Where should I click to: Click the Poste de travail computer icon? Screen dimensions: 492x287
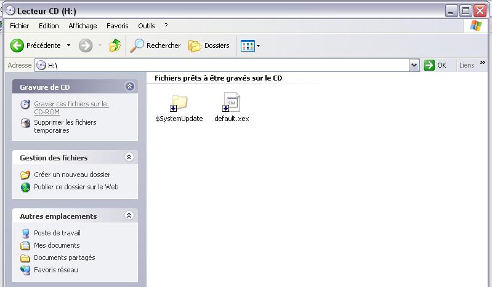[x=25, y=234]
